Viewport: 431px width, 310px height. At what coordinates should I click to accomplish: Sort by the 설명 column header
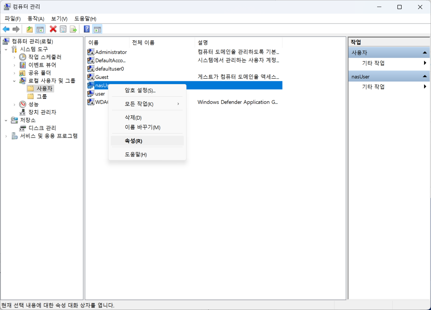click(239, 43)
